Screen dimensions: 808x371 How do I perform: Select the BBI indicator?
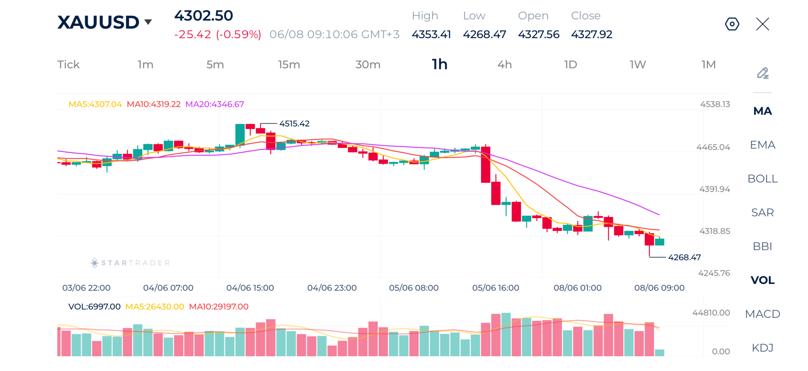tap(762, 246)
